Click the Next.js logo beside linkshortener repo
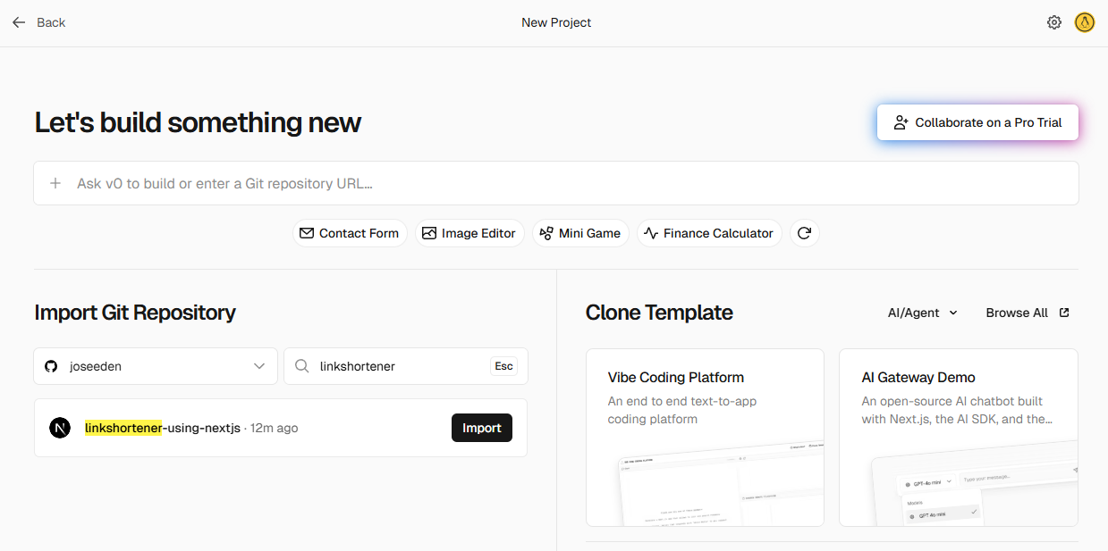 tap(60, 428)
